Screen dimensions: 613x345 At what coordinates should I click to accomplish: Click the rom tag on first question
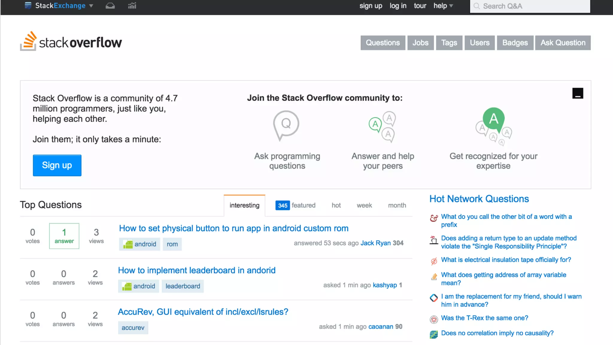pyautogui.click(x=172, y=244)
